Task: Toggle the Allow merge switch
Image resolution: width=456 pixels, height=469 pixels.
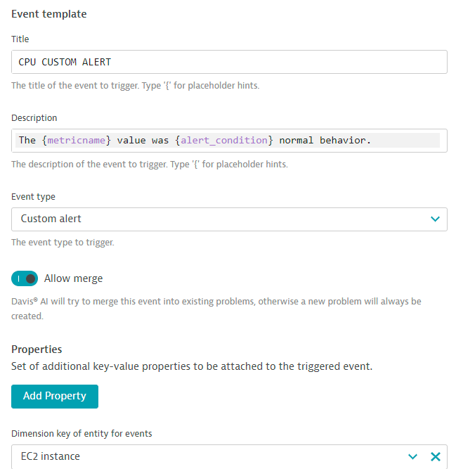Action: (x=25, y=278)
